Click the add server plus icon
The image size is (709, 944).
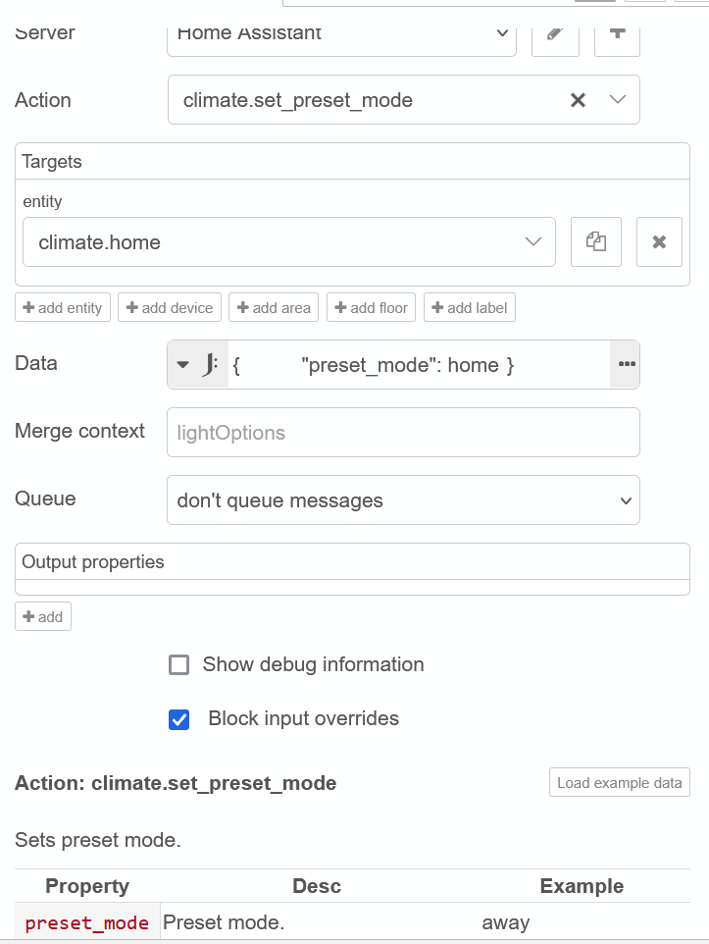point(617,33)
